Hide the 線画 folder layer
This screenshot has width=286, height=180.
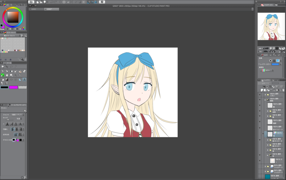(x=260, y=100)
